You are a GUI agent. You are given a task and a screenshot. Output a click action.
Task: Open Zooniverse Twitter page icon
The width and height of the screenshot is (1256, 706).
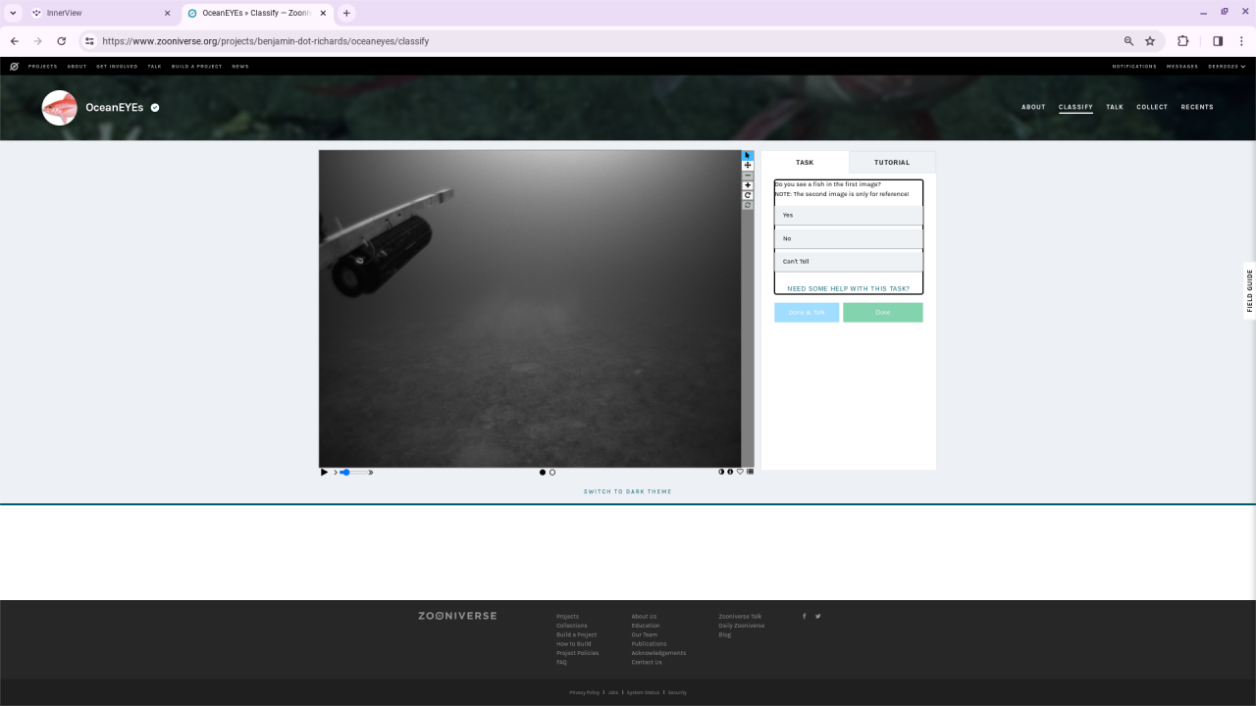pyautogui.click(x=817, y=617)
